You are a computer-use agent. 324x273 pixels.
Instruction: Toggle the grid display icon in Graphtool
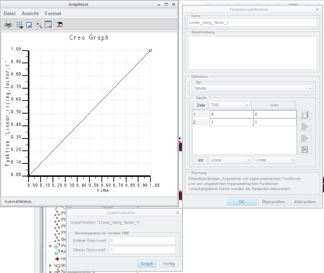click(20, 25)
